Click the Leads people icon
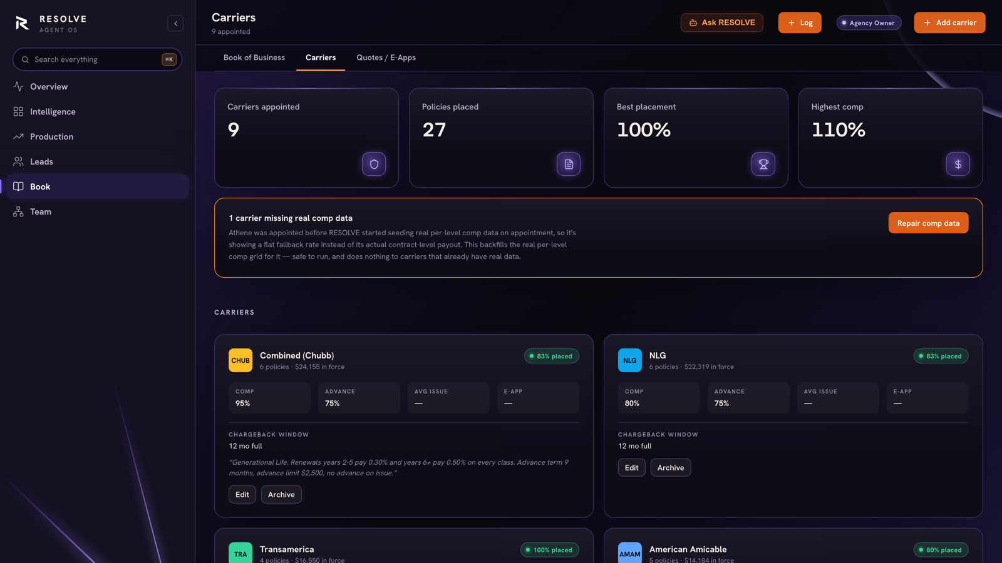1002x563 pixels. (18, 161)
